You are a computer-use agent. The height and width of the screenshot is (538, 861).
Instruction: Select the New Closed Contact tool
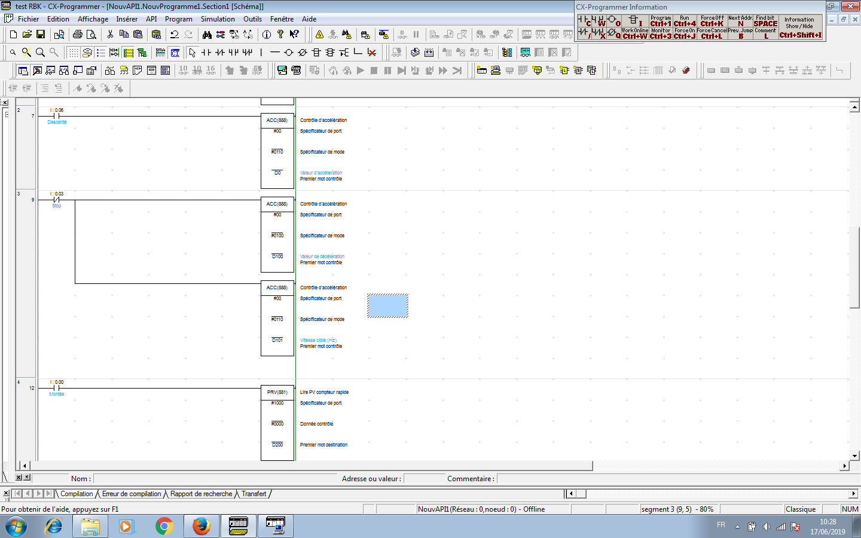click(x=220, y=53)
